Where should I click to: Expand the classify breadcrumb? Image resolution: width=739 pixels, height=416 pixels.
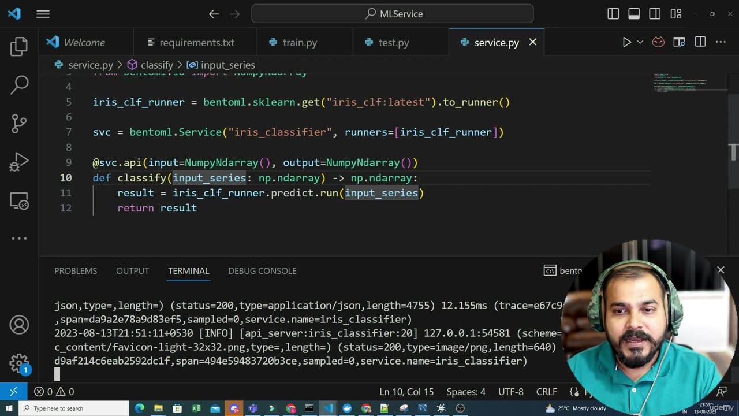150,65
